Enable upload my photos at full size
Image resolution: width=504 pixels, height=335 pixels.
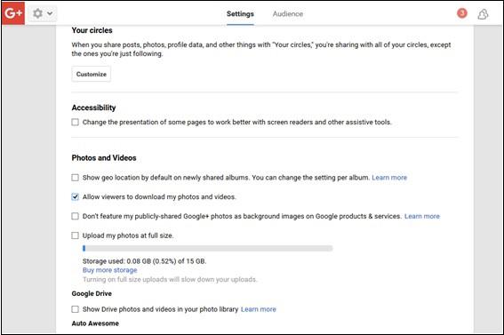pos(75,235)
